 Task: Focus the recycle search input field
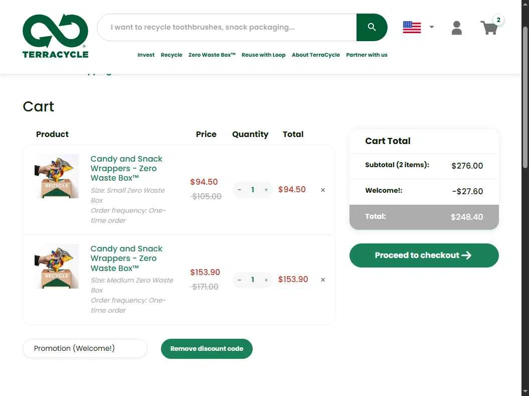[227, 27]
